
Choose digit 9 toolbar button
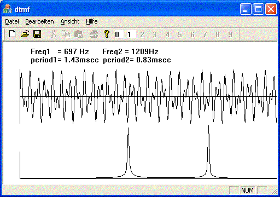pyautogui.click(x=230, y=34)
